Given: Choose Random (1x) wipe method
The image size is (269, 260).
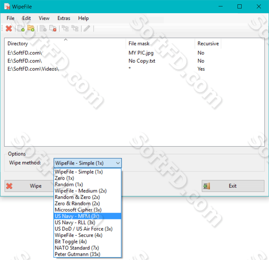Looking at the screenshot, I should pos(88,184).
